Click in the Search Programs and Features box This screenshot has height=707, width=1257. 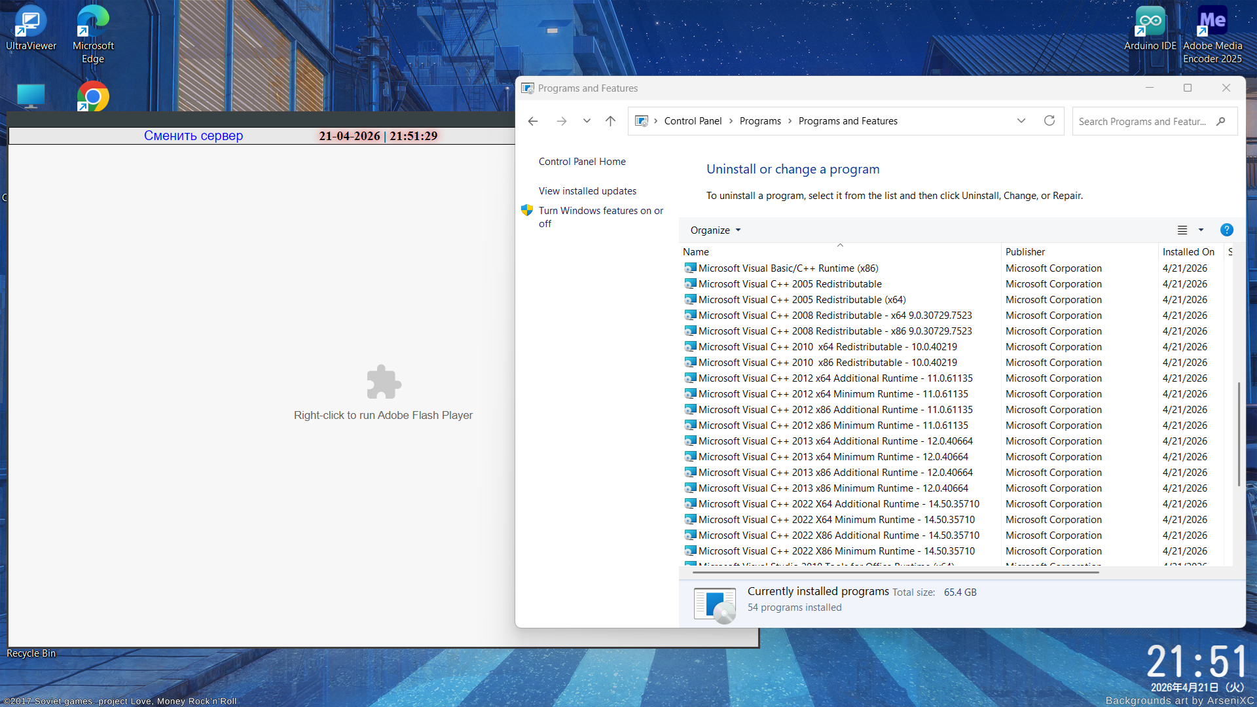coord(1142,122)
